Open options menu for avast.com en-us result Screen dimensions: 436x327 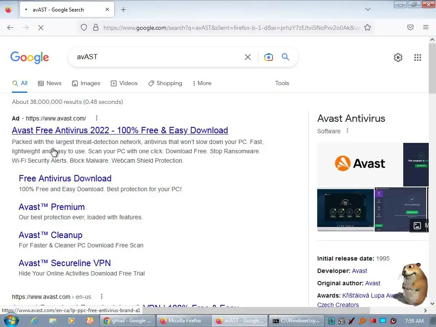pos(102,296)
